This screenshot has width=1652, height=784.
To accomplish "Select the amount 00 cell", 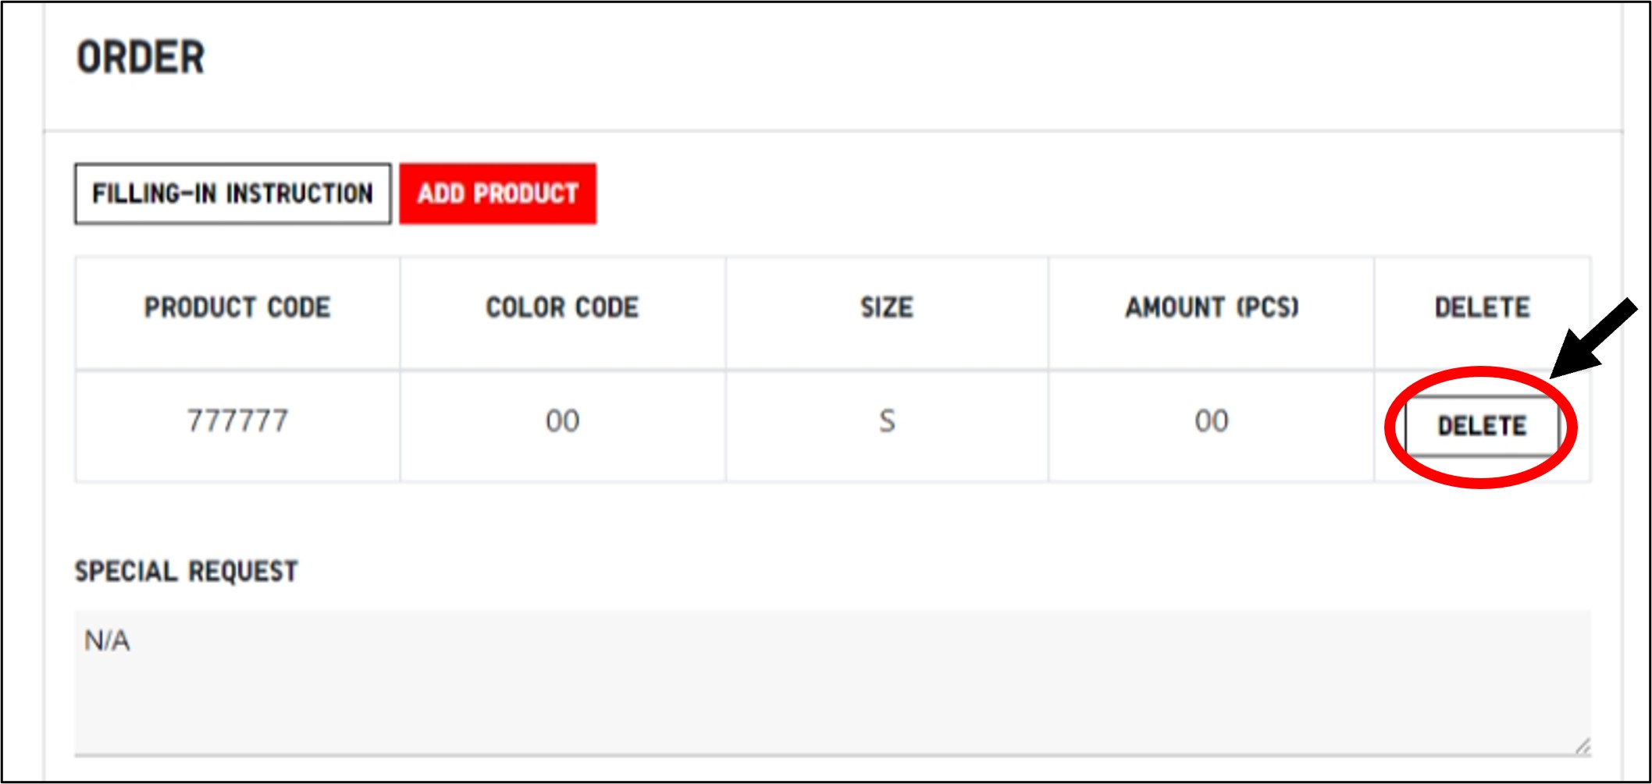I will (x=1212, y=421).
